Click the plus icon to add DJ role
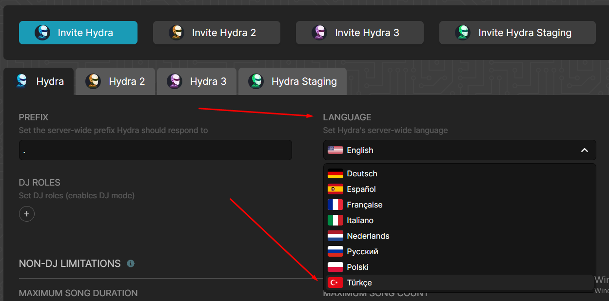Image resolution: width=609 pixels, height=301 pixels. coord(27,214)
